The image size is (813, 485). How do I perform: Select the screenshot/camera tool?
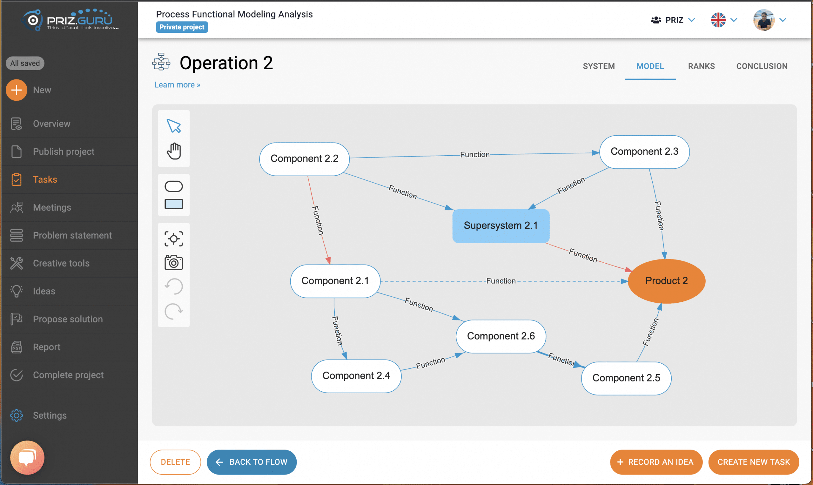tap(174, 263)
